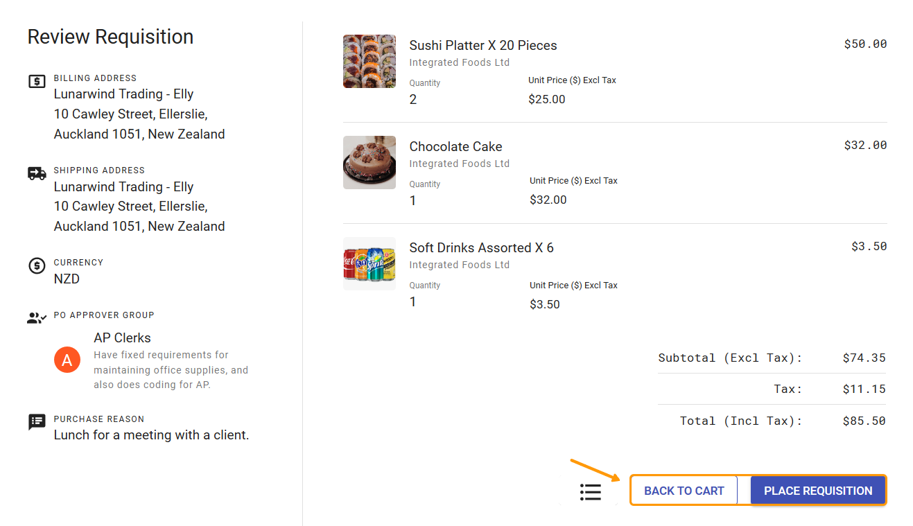Screen dimensions: 913x526
Task: Open the Sushi Platter product thumbnail
Action: coord(369,62)
